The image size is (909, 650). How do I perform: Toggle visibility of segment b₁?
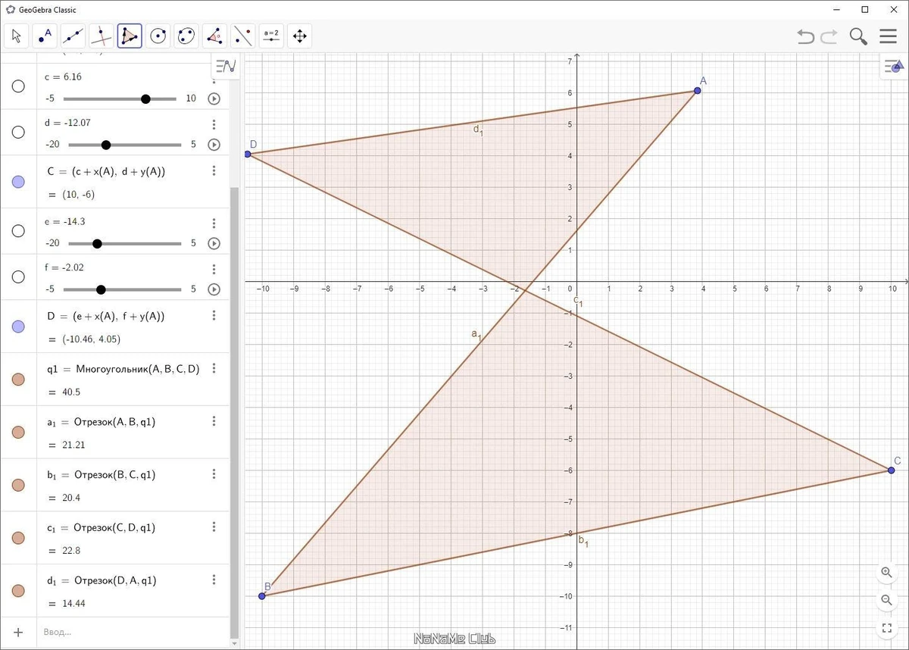[18, 485]
